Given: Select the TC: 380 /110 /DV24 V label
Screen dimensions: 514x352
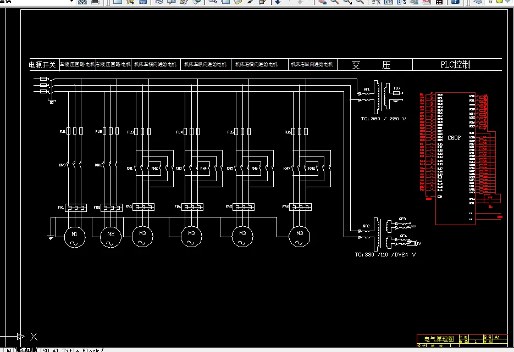Looking at the screenshot, I should point(385,254).
